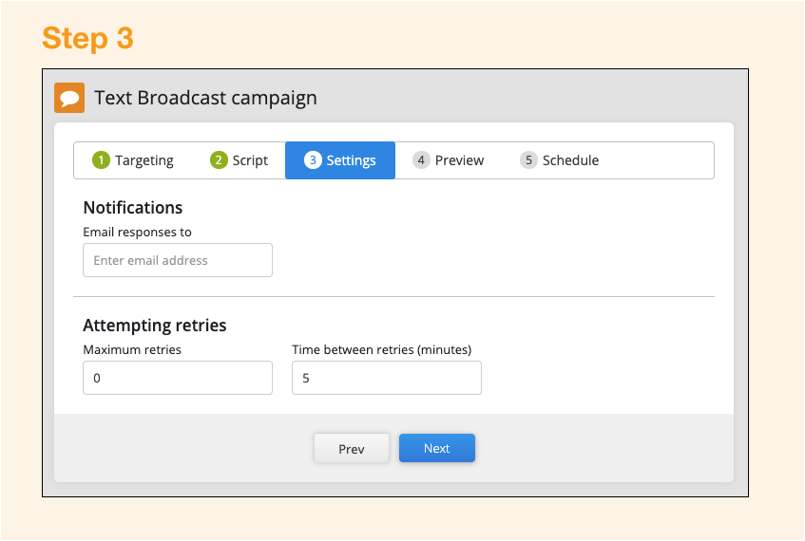Click the Time between retries field

coord(387,378)
